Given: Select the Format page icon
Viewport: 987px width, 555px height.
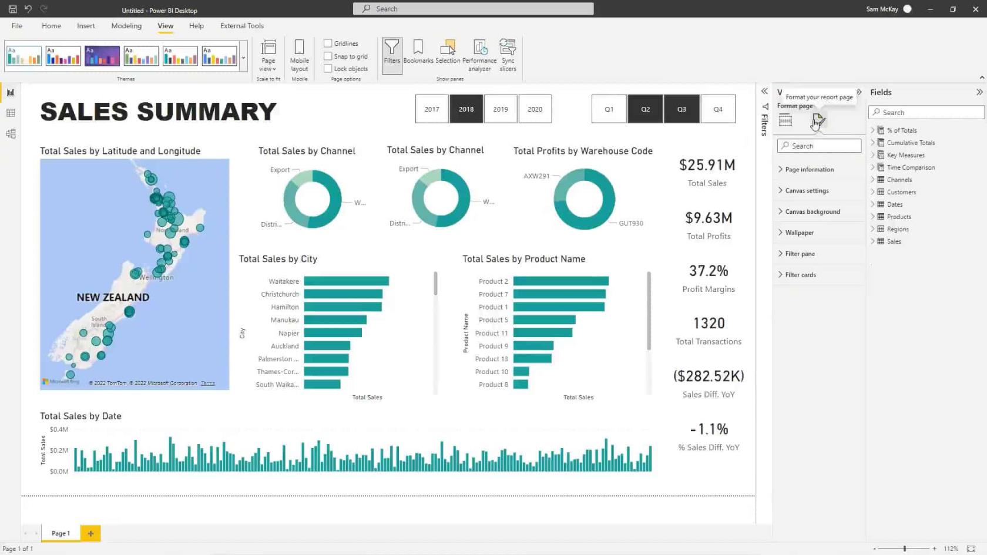Looking at the screenshot, I should [818, 120].
